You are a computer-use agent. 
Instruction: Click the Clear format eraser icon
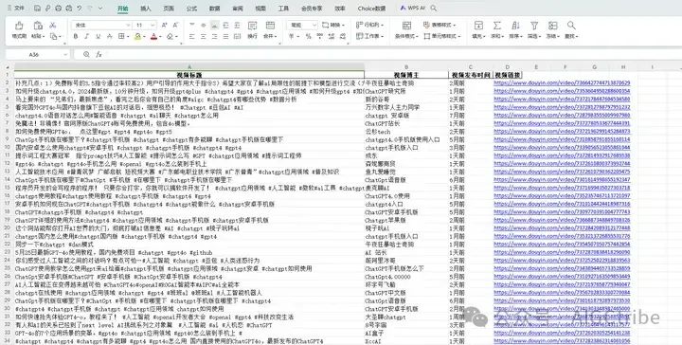click(170, 37)
